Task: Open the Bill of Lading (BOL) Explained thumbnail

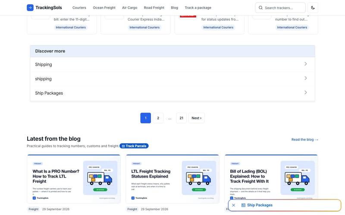Action: pyautogui.click(x=271, y=179)
